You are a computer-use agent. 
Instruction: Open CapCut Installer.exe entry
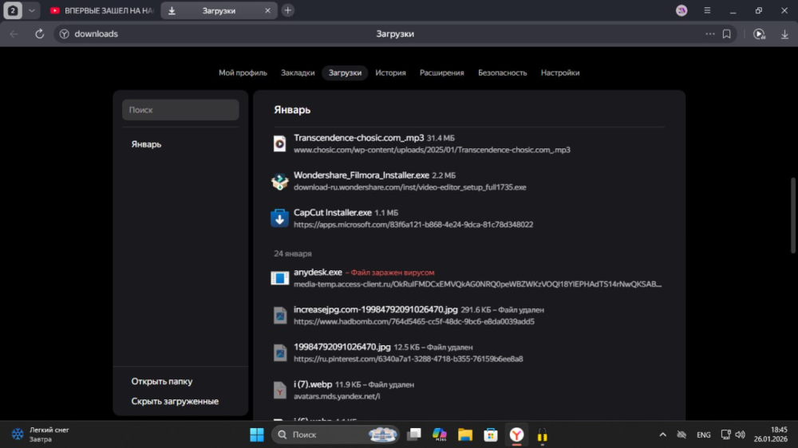tap(333, 213)
